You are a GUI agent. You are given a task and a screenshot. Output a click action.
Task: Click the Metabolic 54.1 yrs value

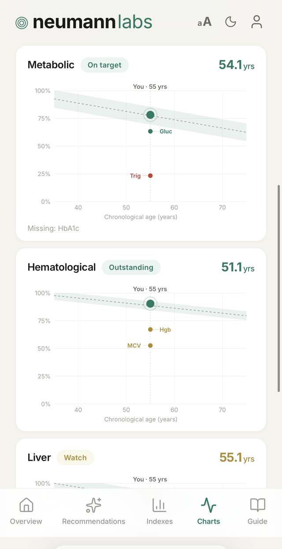(x=237, y=65)
